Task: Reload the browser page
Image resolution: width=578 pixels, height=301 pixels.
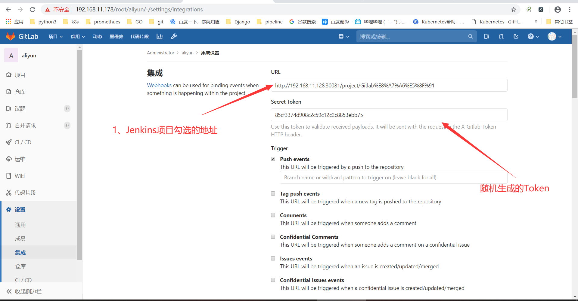Action: (x=33, y=10)
